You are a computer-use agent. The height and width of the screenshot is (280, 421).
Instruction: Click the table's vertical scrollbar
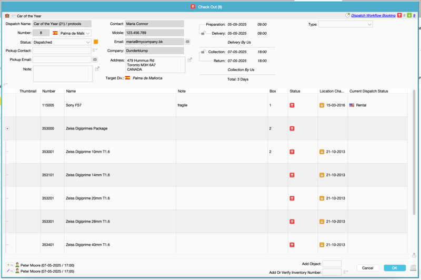(414, 153)
